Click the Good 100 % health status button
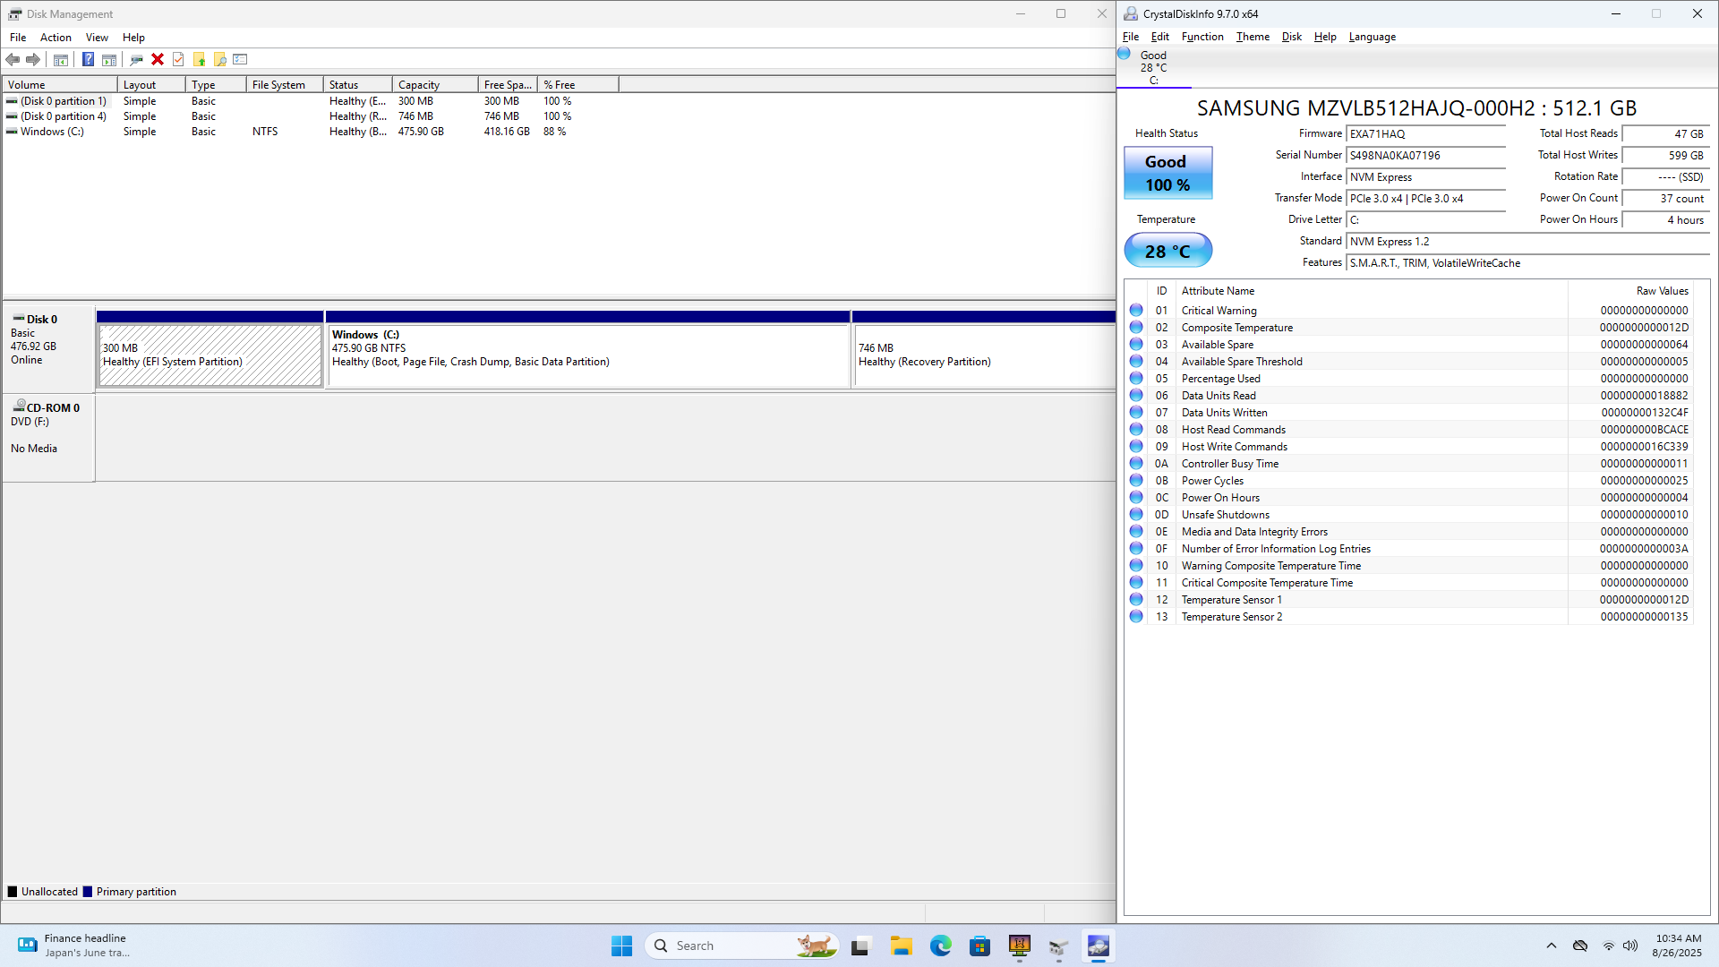The image size is (1719, 967). click(1167, 174)
